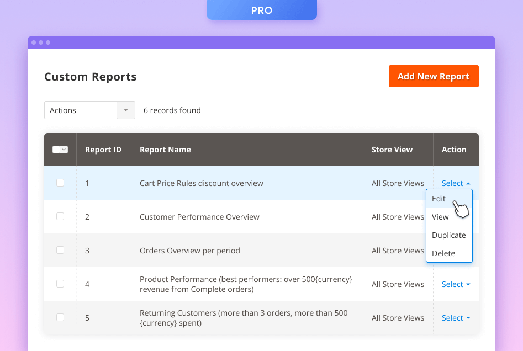Choose Edit from the action menu
This screenshot has height=351, width=523.
point(439,199)
